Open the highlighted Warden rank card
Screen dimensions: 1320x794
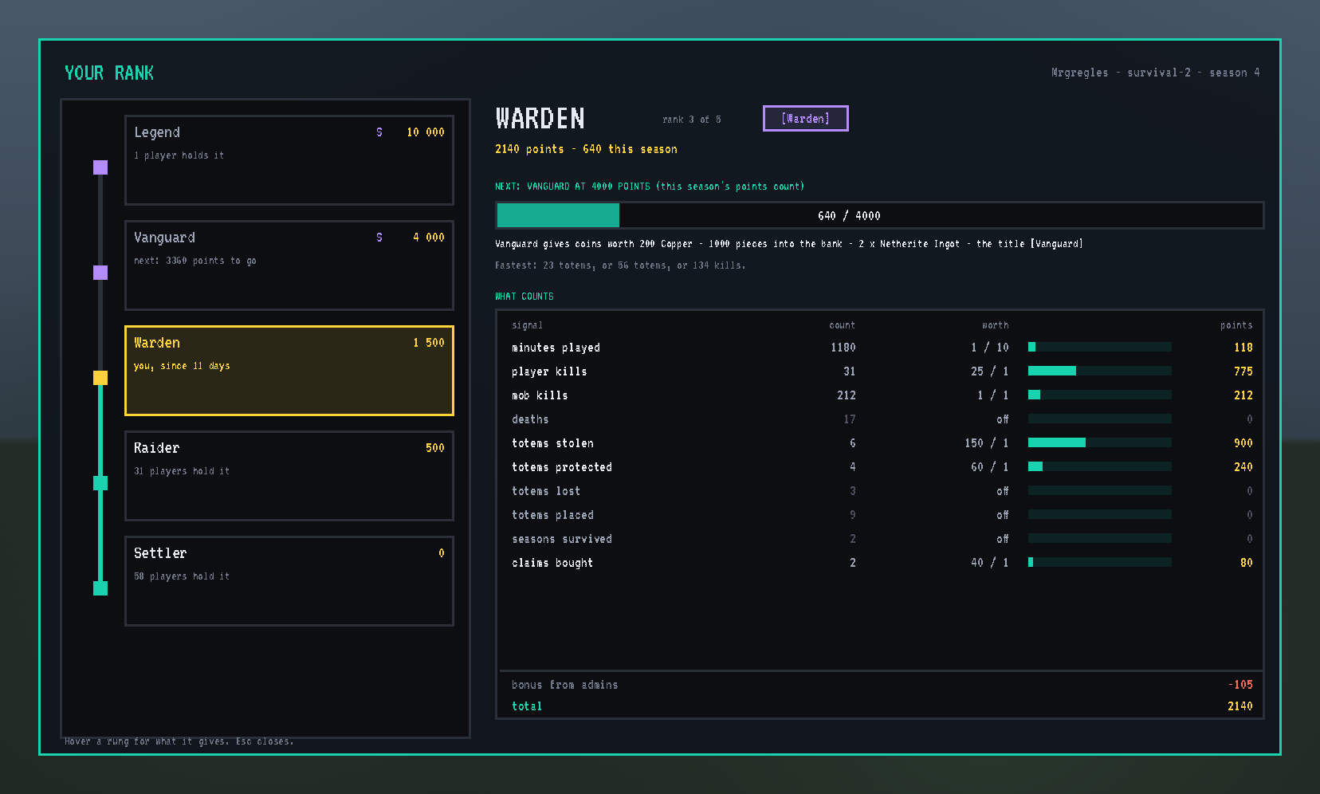pos(289,371)
